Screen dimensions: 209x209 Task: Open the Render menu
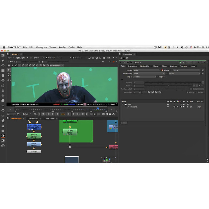[62, 48]
